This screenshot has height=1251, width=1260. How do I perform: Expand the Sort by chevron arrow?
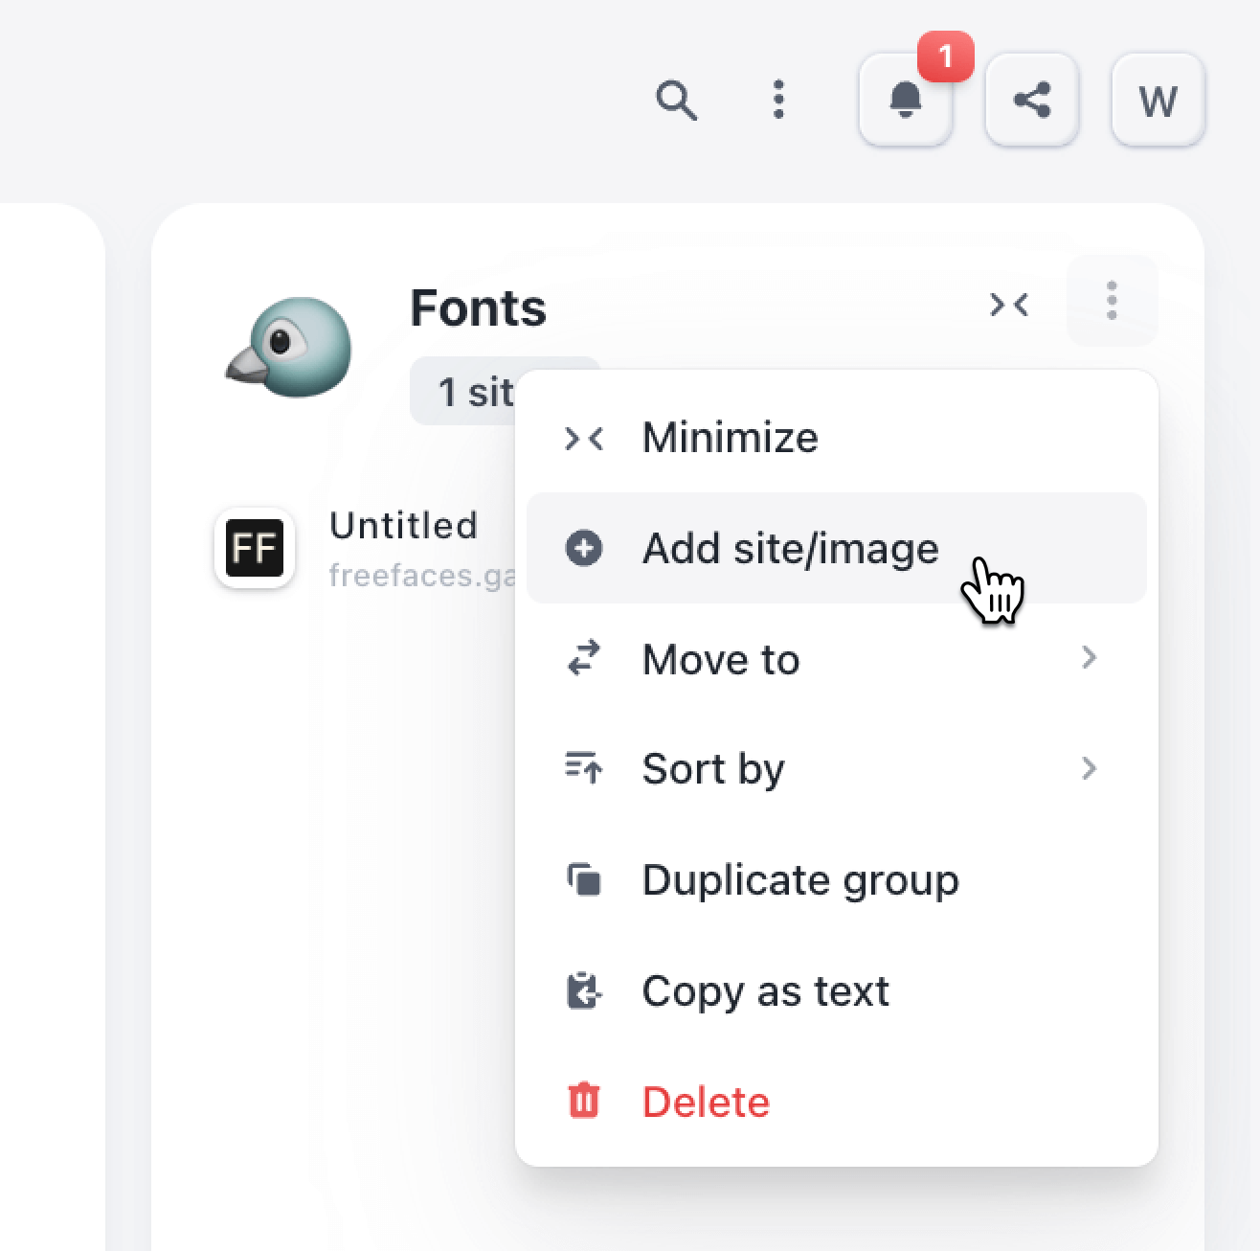click(x=1089, y=768)
